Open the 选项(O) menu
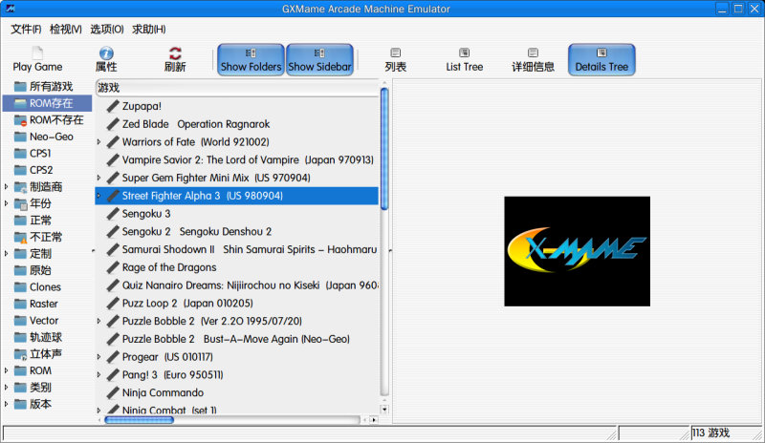The width and height of the screenshot is (765, 443). 107,30
